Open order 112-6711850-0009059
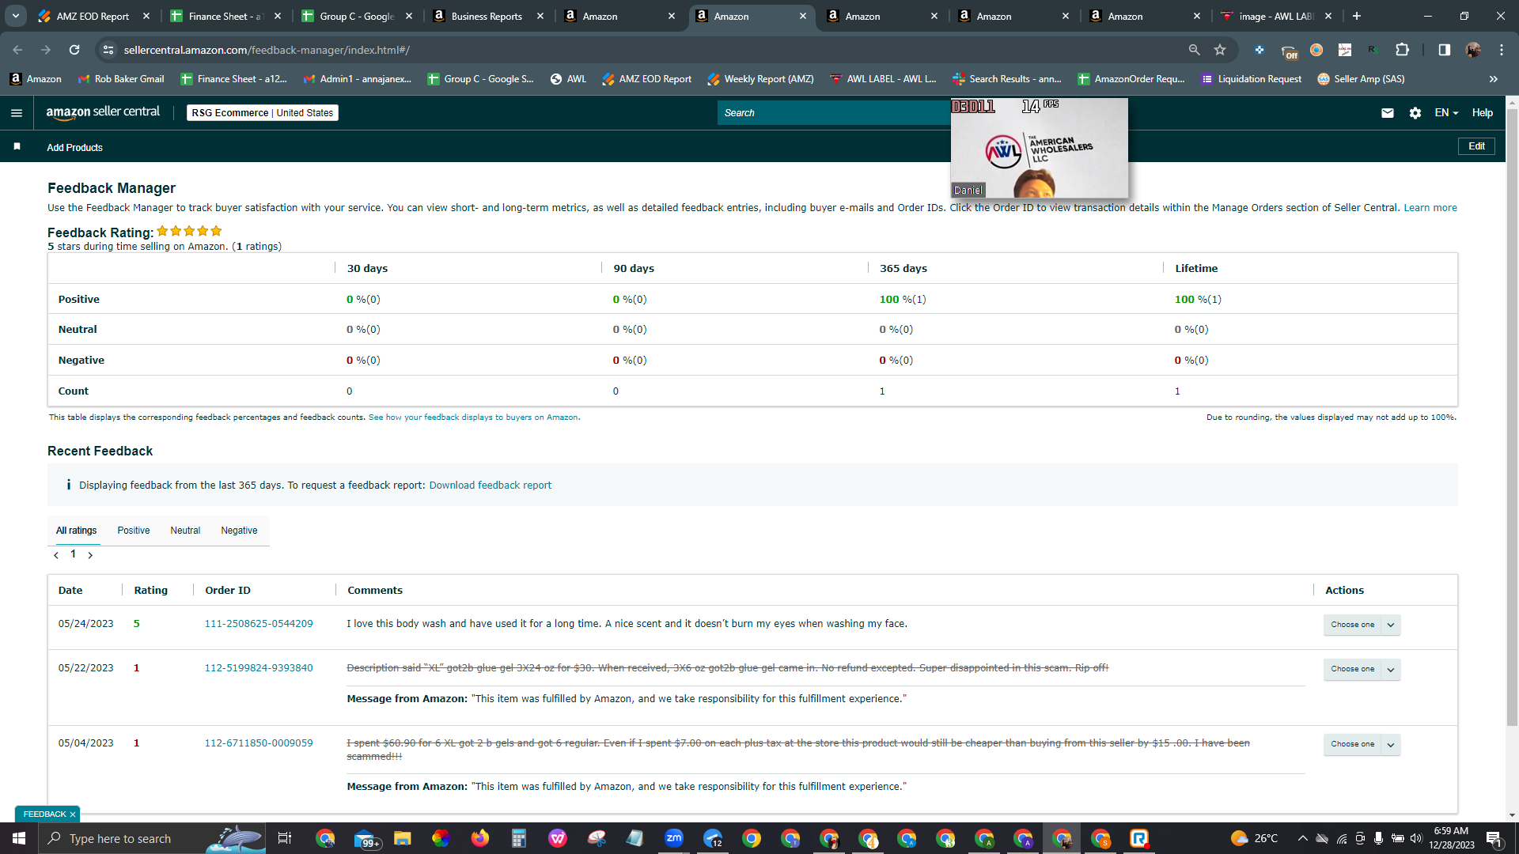The image size is (1519, 854). point(259,743)
